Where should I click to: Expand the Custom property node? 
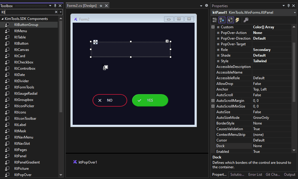point(213,27)
